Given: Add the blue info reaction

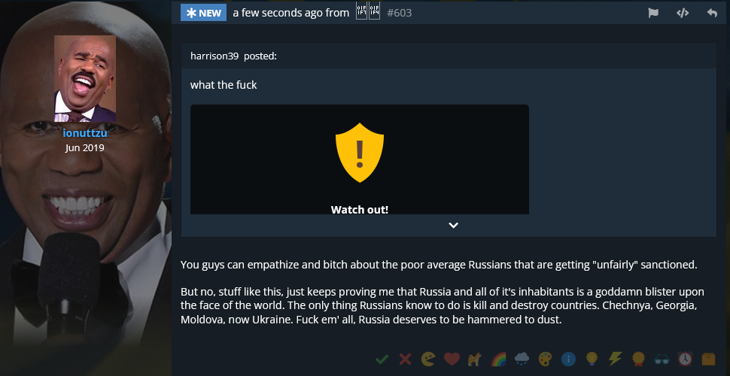Looking at the screenshot, I should click(x=568, y=359).
